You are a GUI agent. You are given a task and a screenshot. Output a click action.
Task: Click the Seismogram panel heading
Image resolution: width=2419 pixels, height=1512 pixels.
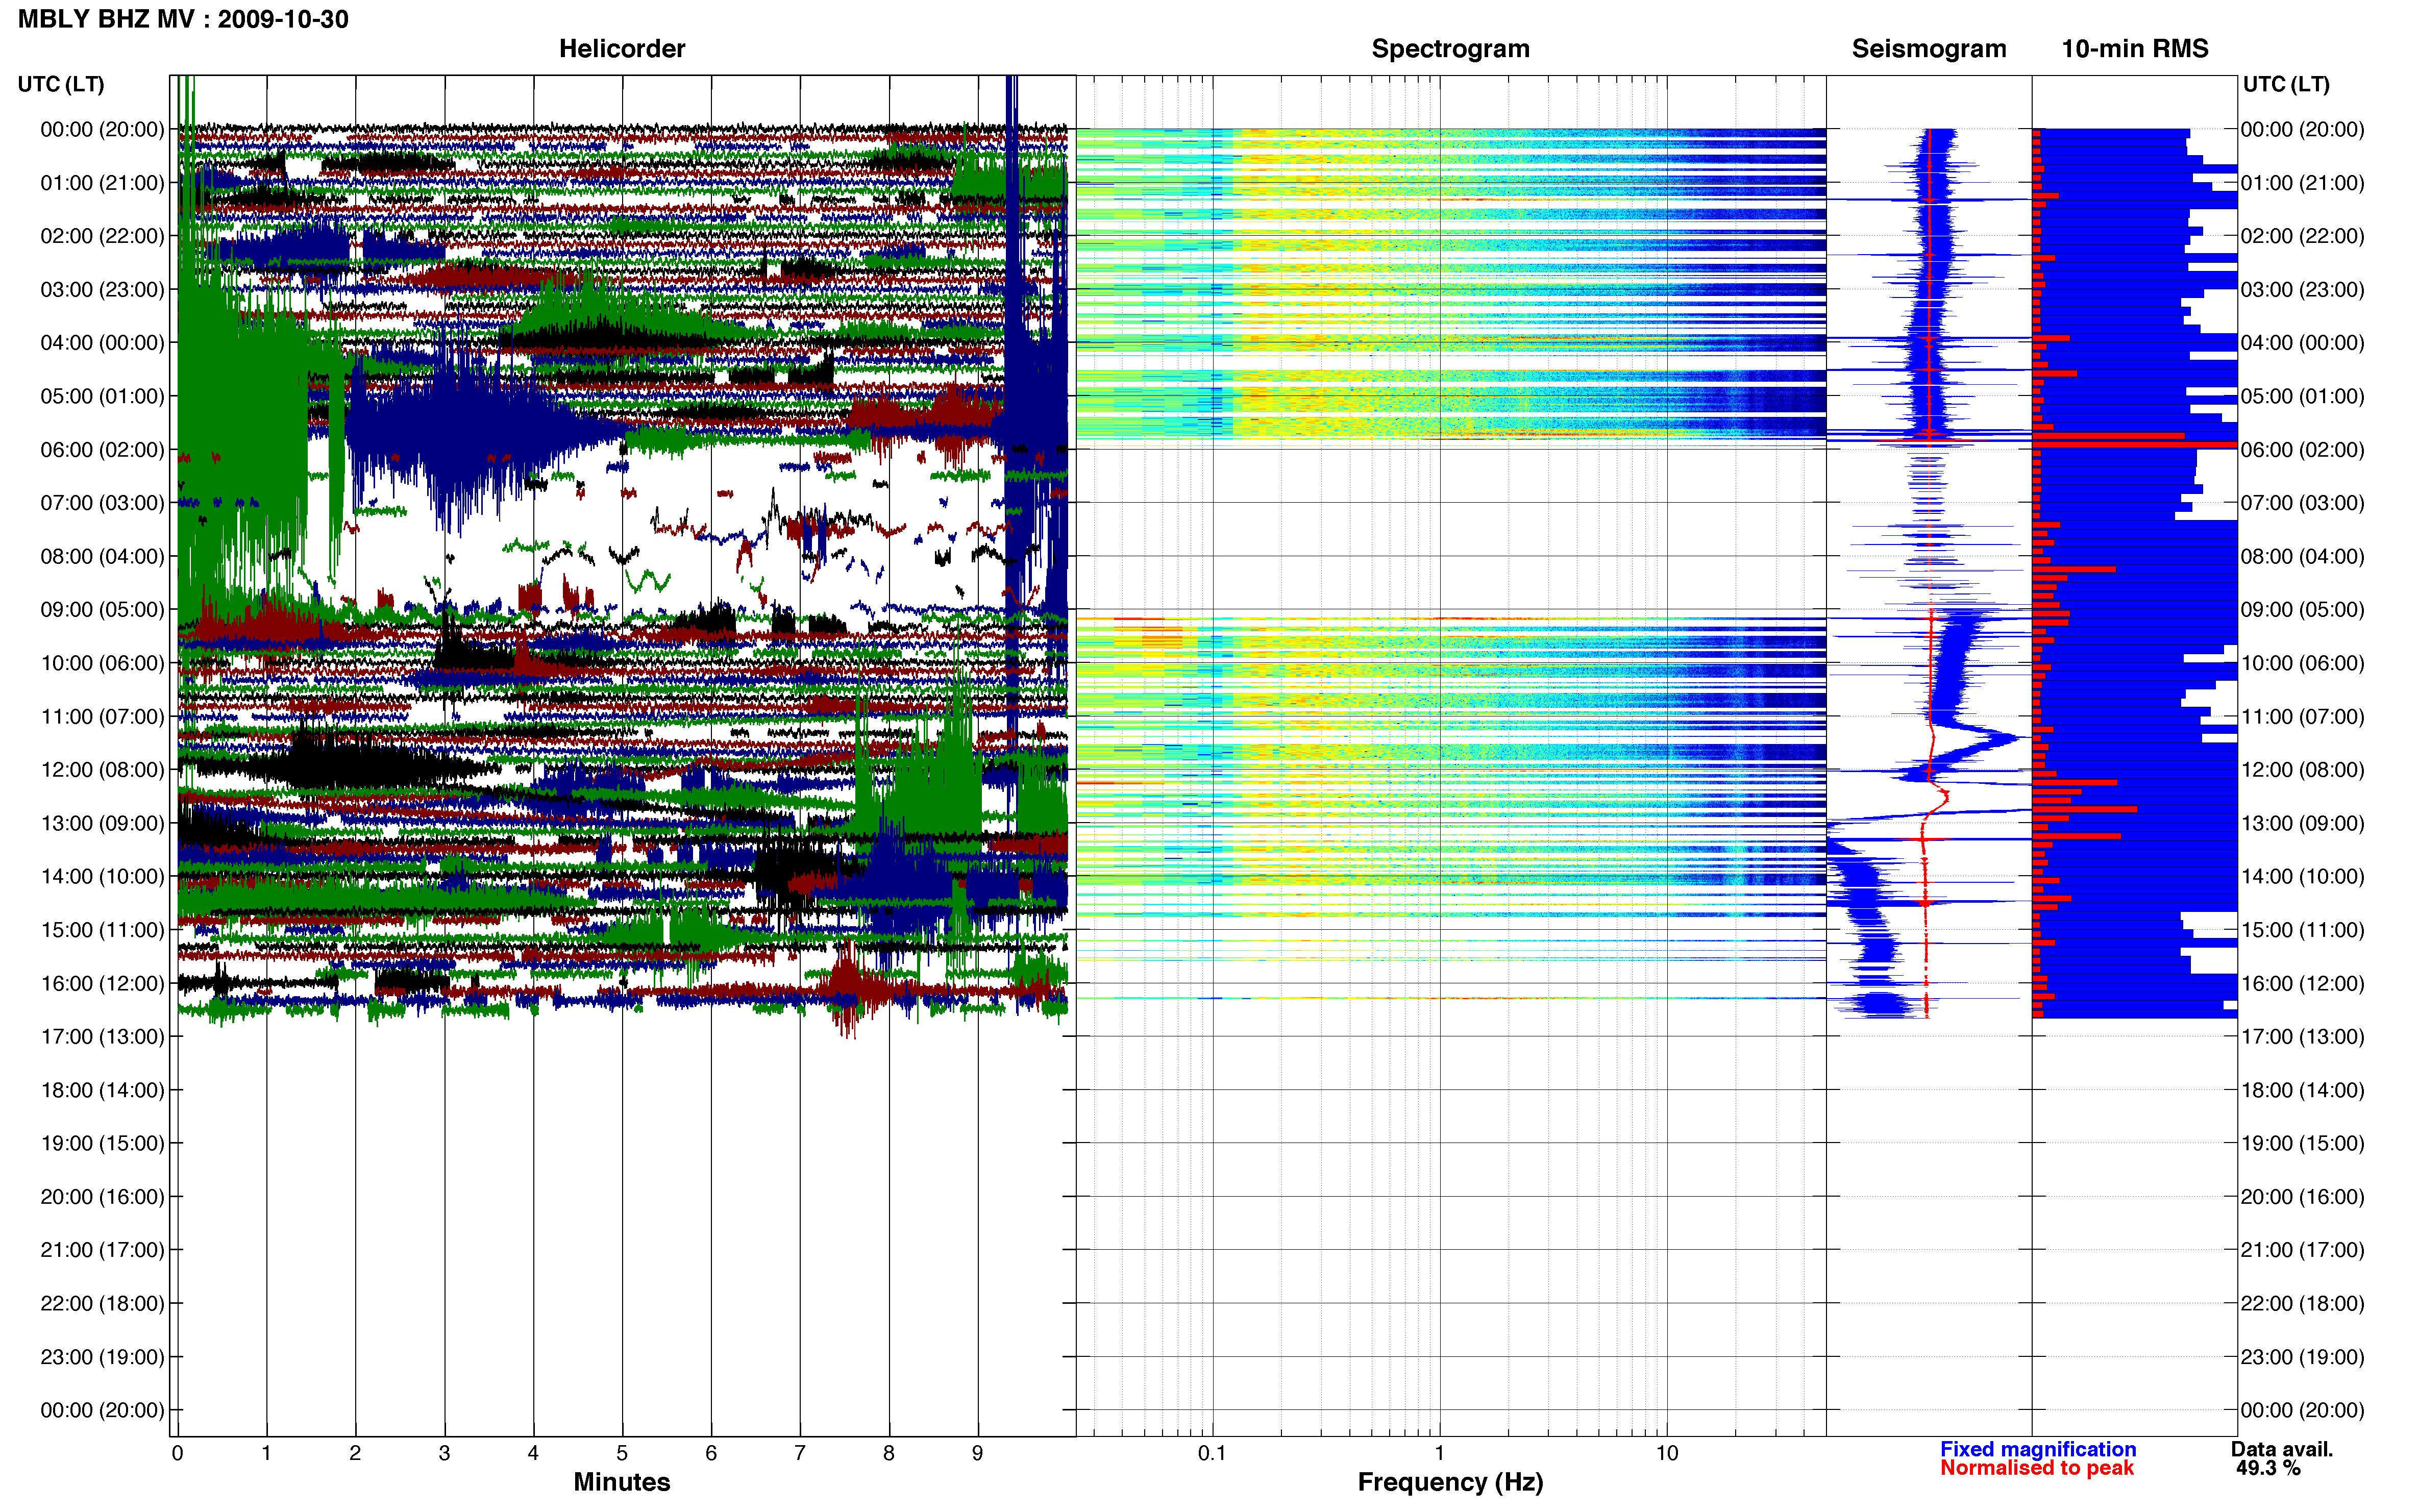click(x=1928, y=48)
